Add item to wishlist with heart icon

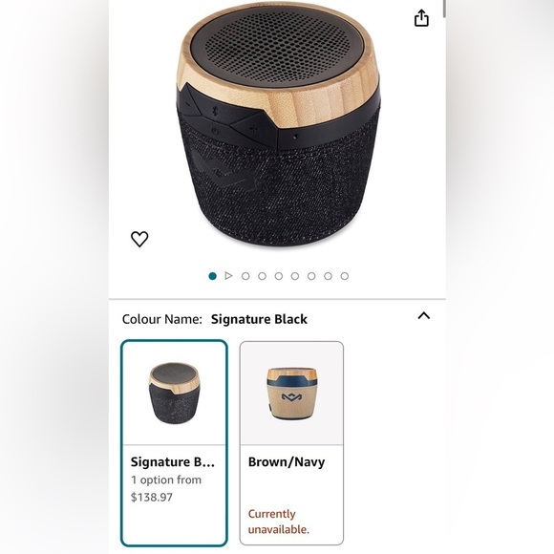click(139, 239)
